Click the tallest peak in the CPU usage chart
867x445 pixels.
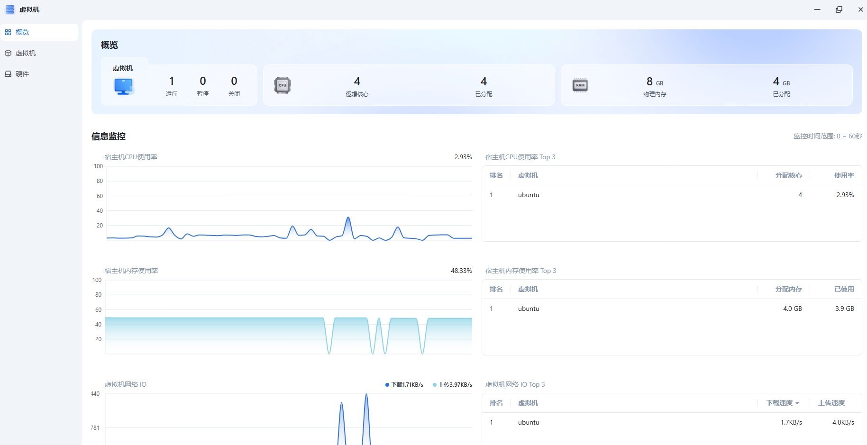[x=348, y=218]
